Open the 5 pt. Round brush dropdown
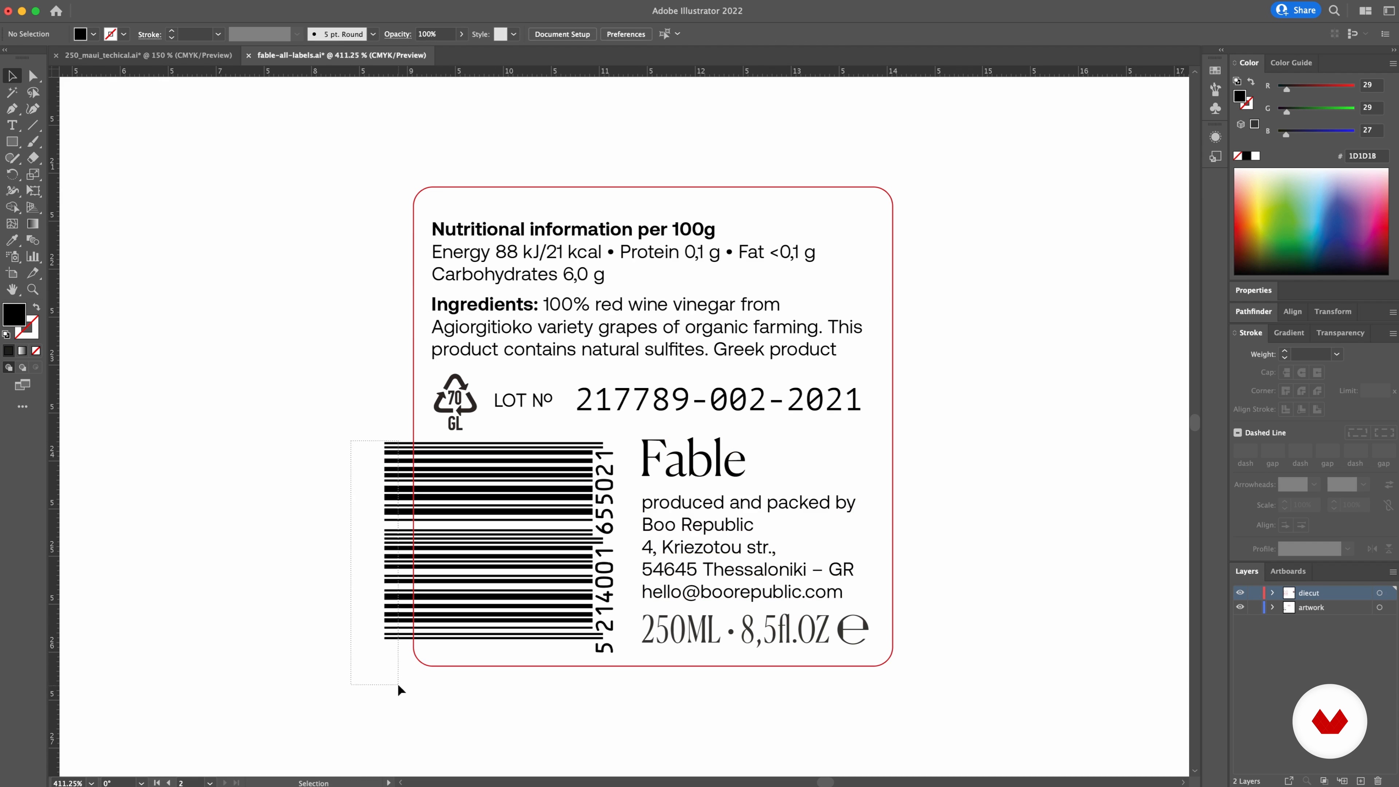Screen dimensions: 1399x787 point(373,34)
